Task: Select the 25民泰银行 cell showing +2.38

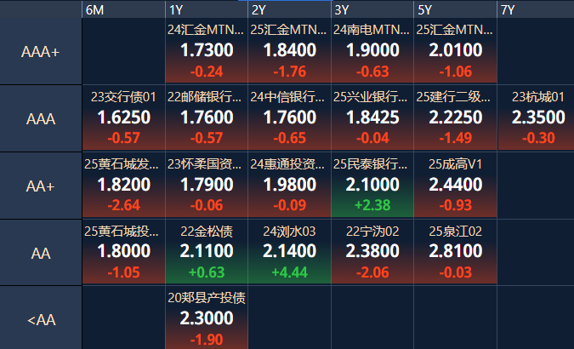Action: pos(372,186)
